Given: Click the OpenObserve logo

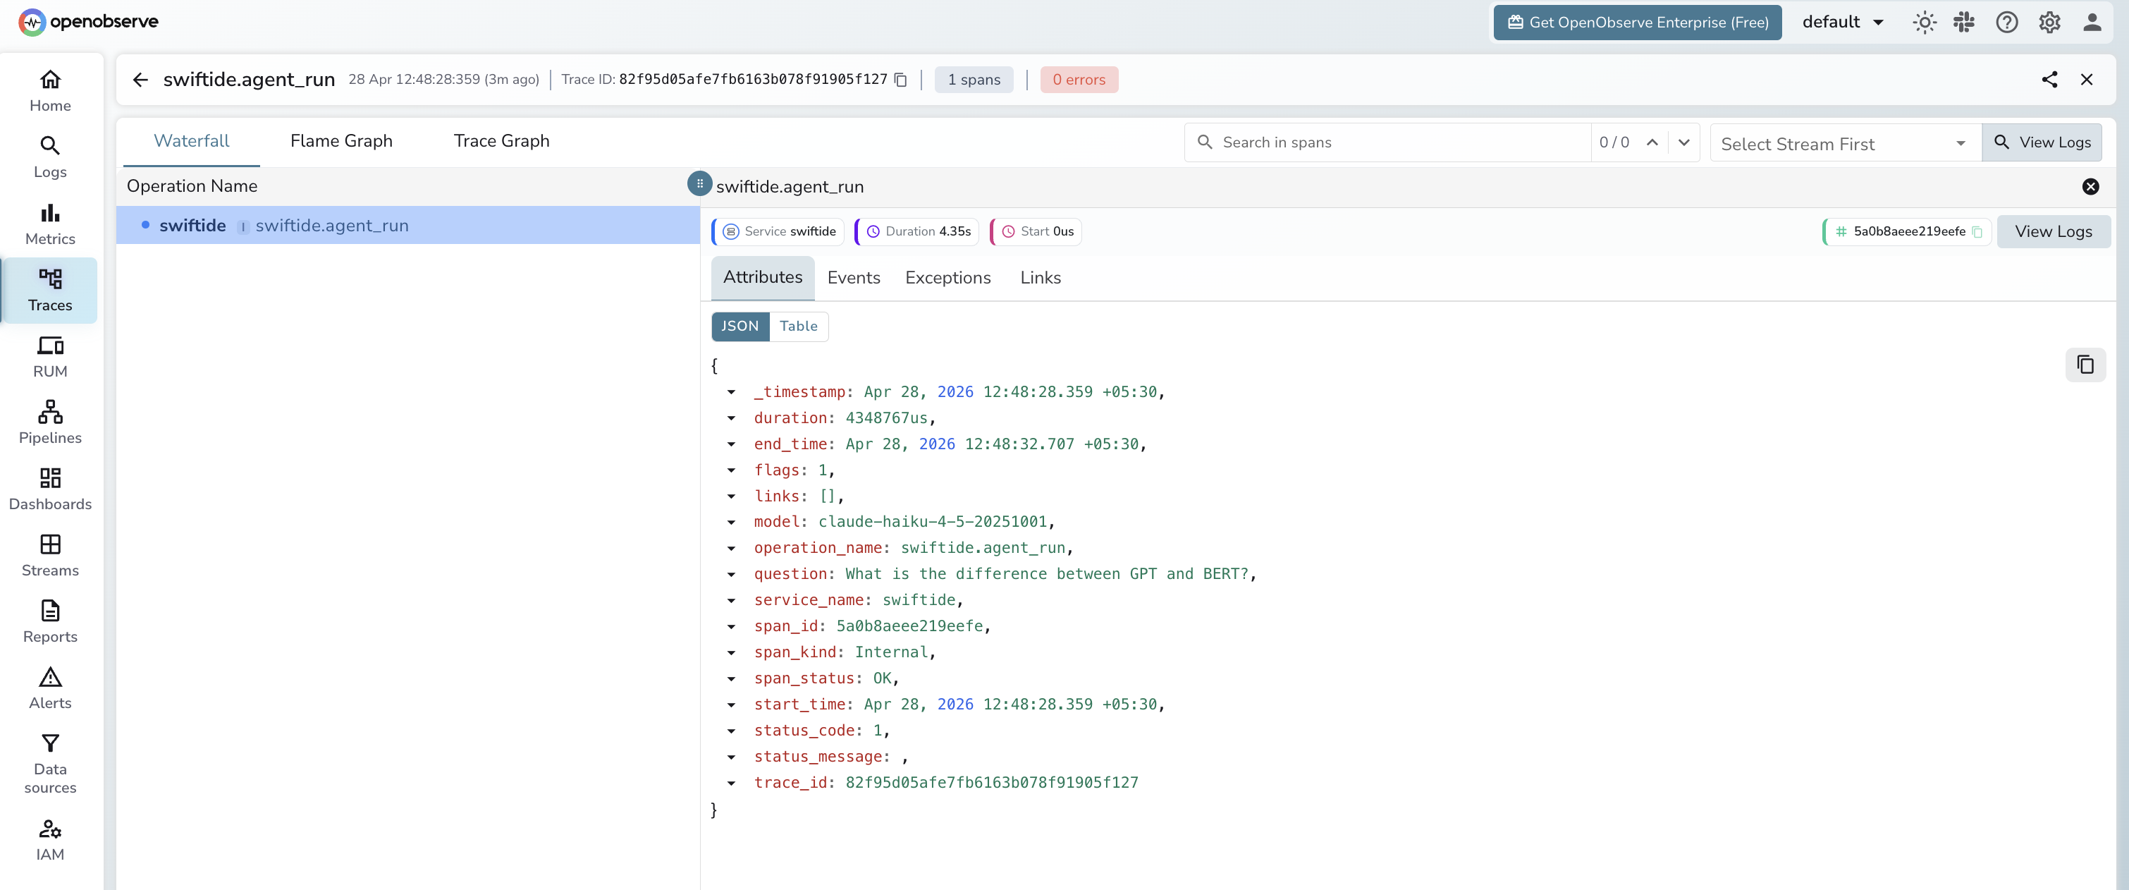Looking at the screenshot, I should click(88, 21).
